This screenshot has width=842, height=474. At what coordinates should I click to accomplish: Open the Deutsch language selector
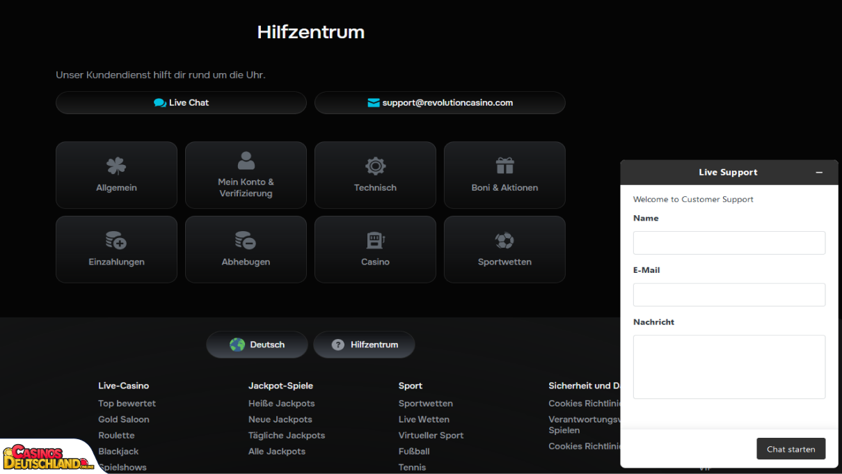(257, 345)
